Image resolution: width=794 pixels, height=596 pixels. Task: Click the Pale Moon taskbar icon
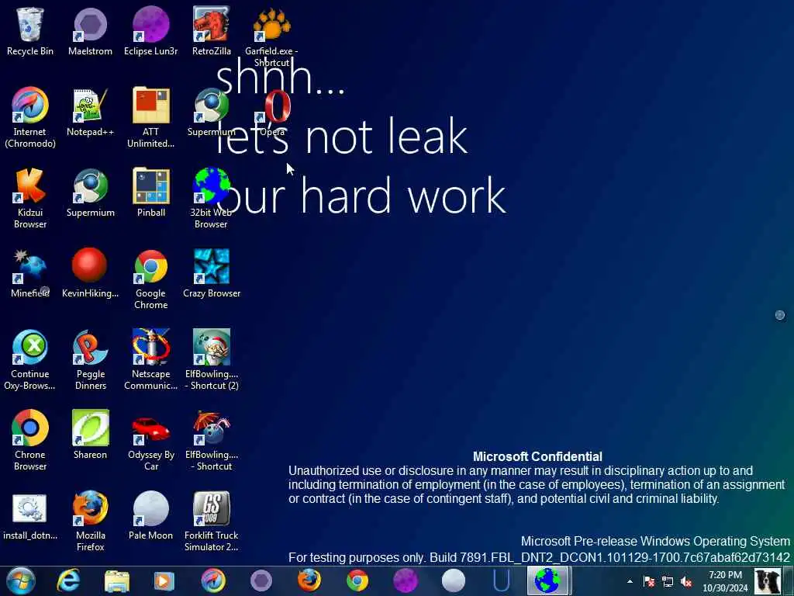coord(453,580)
